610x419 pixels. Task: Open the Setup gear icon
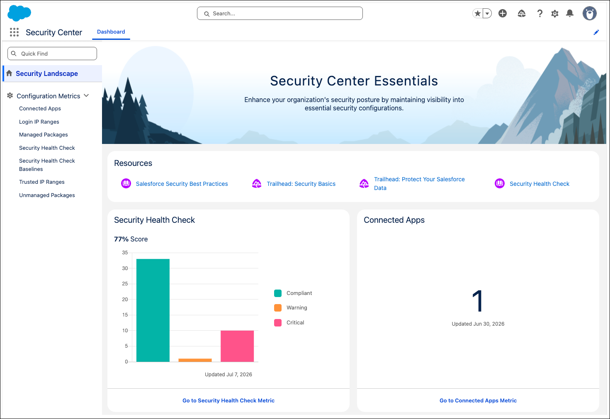tap(555, 14)
